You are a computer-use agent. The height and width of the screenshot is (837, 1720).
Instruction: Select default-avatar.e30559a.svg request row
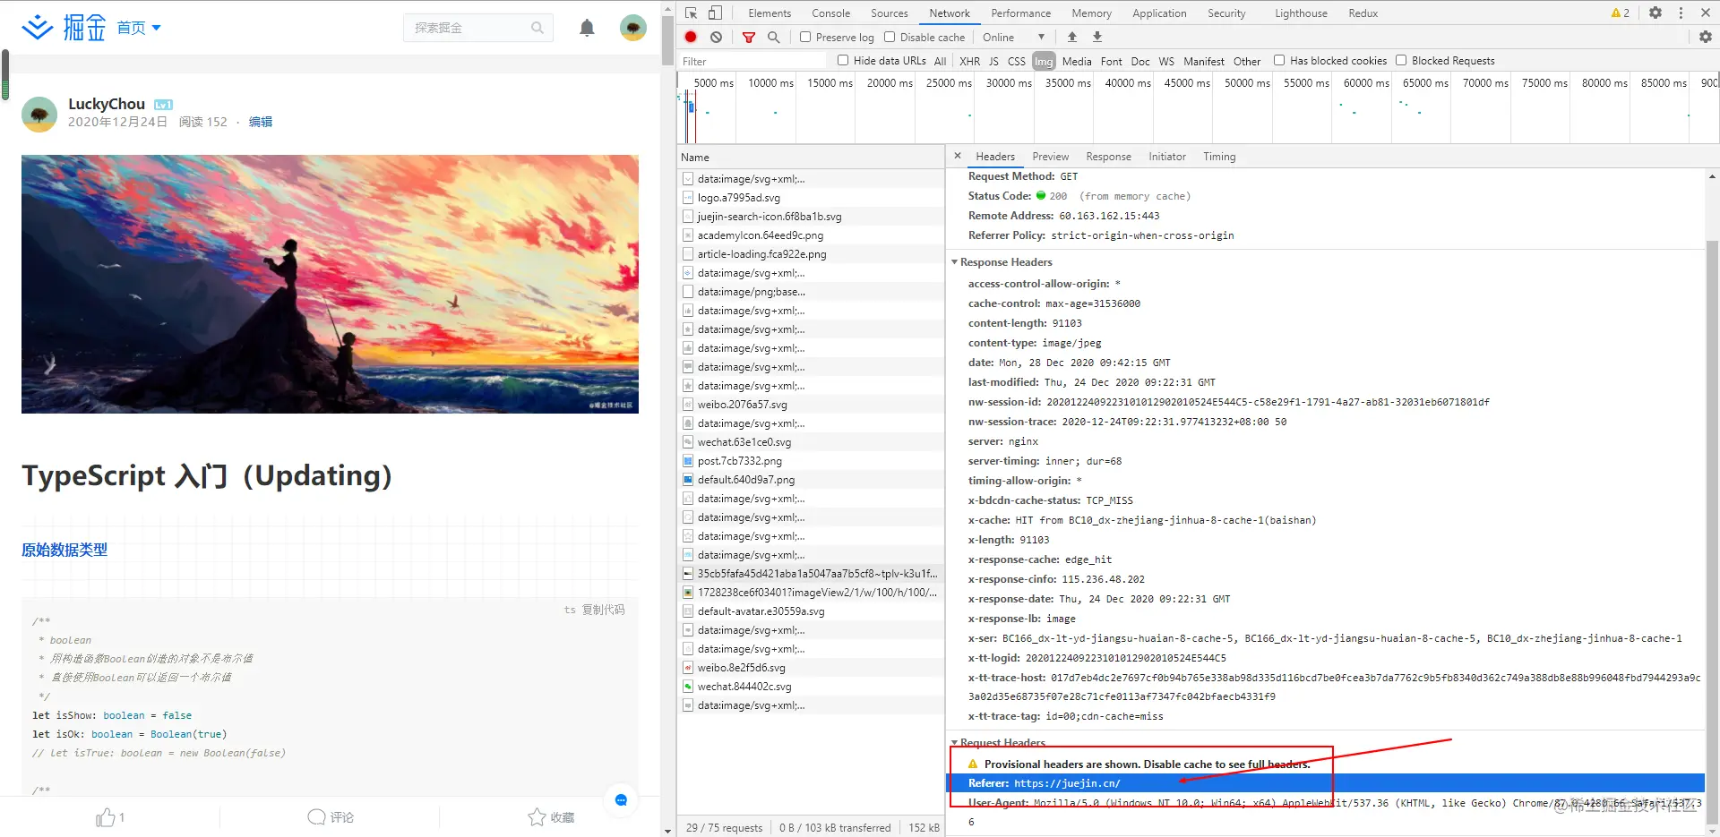tap(811, 611)
